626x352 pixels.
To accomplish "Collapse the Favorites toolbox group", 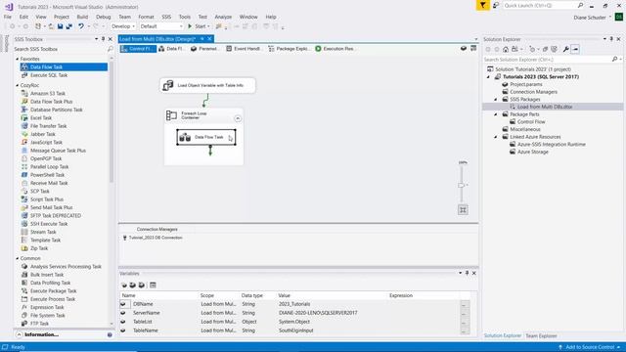I will 18,59.
